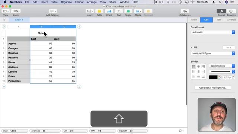Select the all borders option
238x134 pixels.
pos(203,67)
